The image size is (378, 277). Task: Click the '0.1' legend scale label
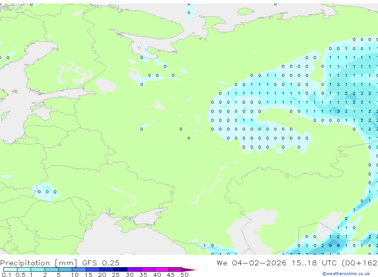(6, 275)
